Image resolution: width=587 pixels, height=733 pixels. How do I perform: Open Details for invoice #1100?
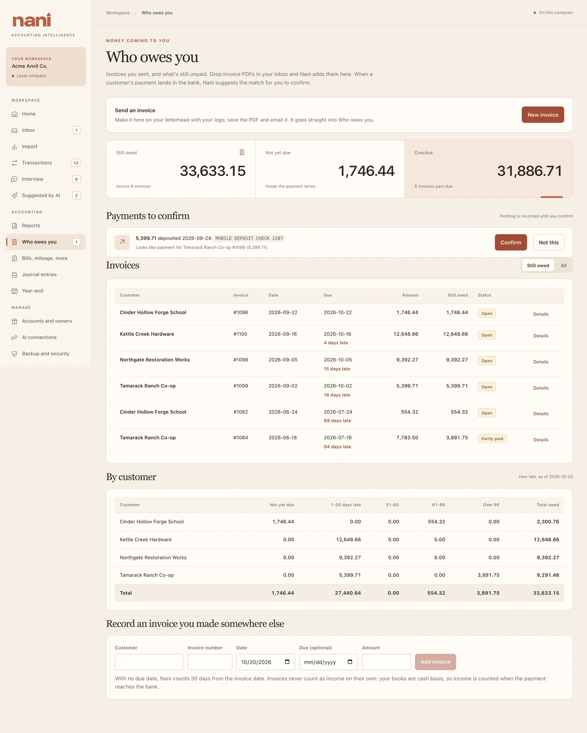tap(541, 336)
